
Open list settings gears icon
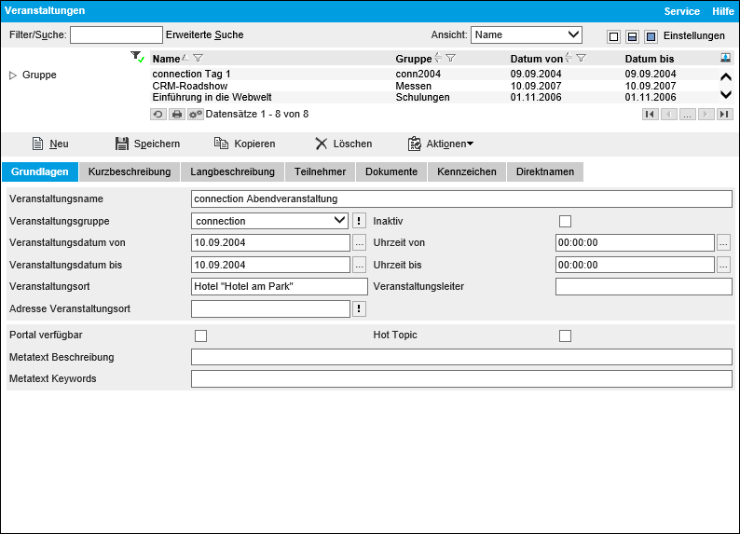196,114
